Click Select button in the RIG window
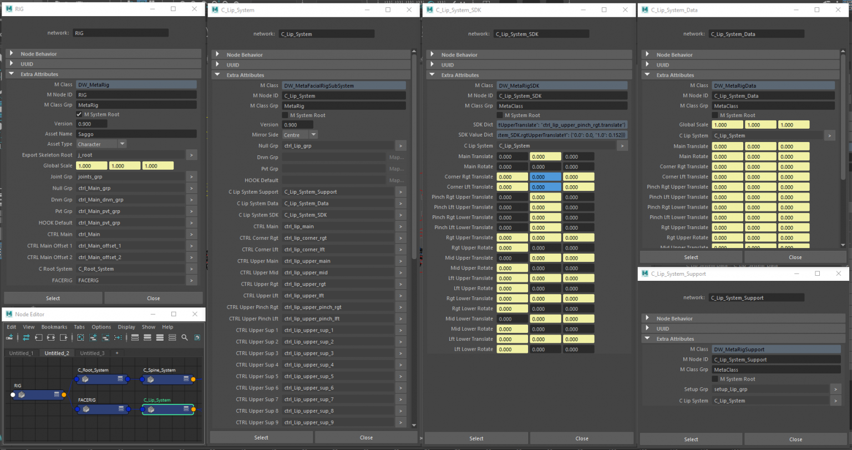The height and width of the screenshot is (450, 852). [x=53, y=299]
